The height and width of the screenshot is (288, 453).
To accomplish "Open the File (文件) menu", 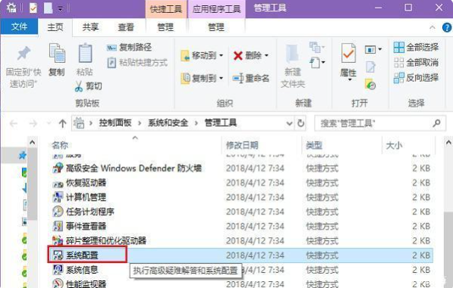I will [19, 27].
